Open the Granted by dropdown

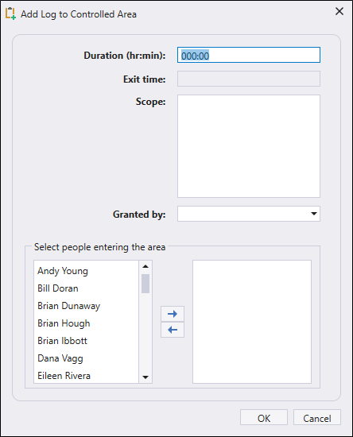pos(314,214)
